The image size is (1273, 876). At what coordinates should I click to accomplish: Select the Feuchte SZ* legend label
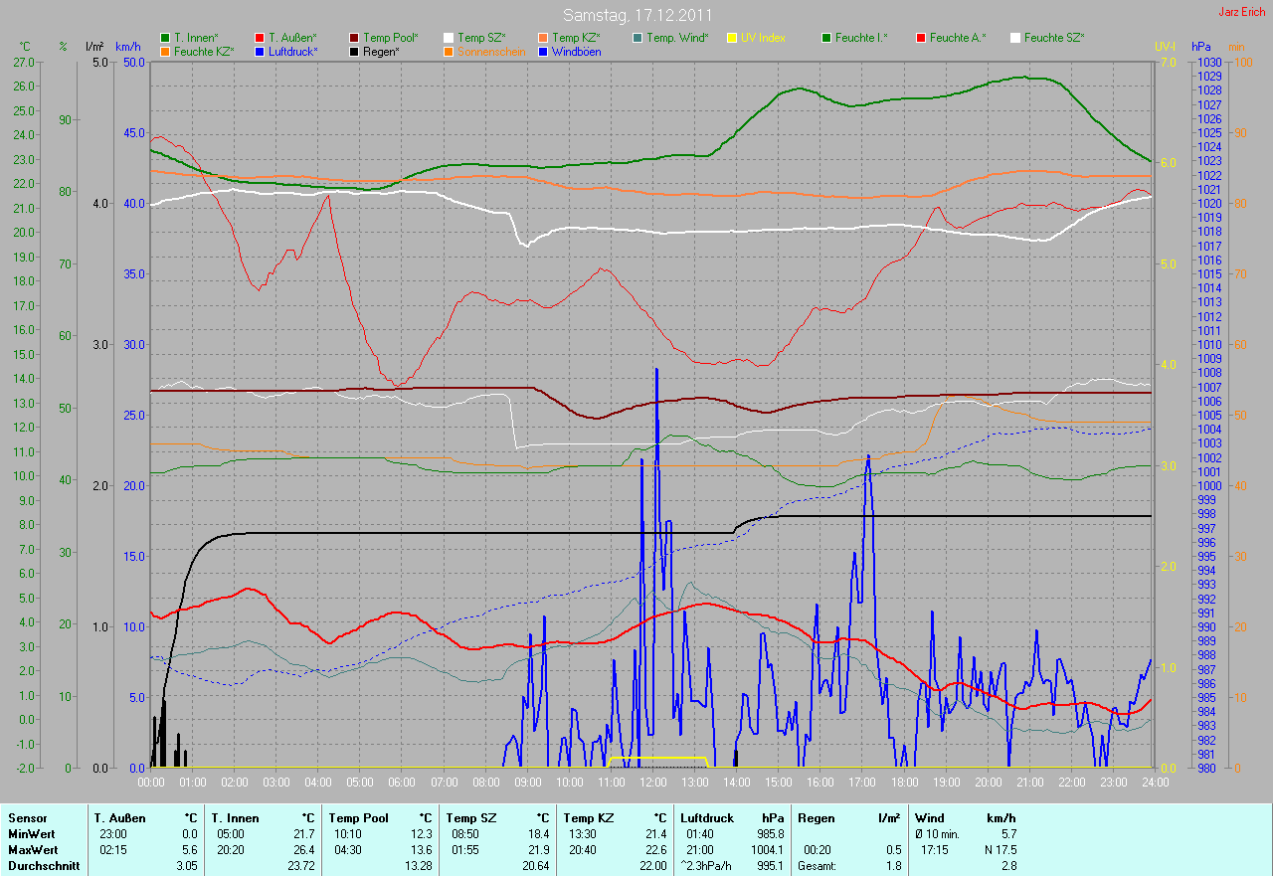1054,38
